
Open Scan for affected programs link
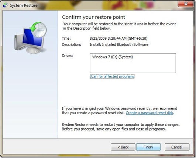click(112, 76)
